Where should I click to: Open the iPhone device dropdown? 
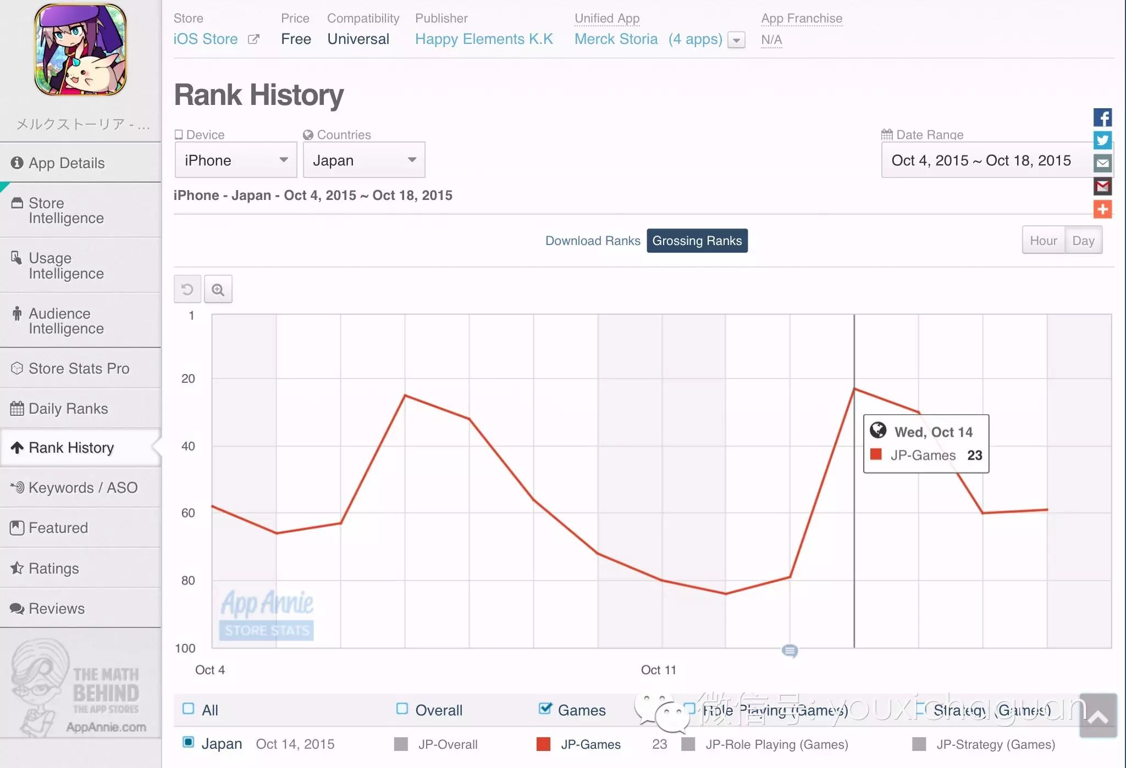236,160
